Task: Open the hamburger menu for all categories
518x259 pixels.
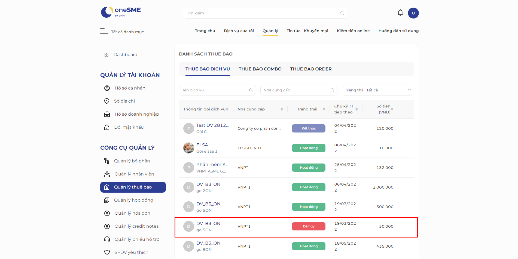Action: click(104, 31)
